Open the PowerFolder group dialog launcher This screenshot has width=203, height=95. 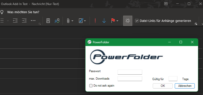[196, 24]
